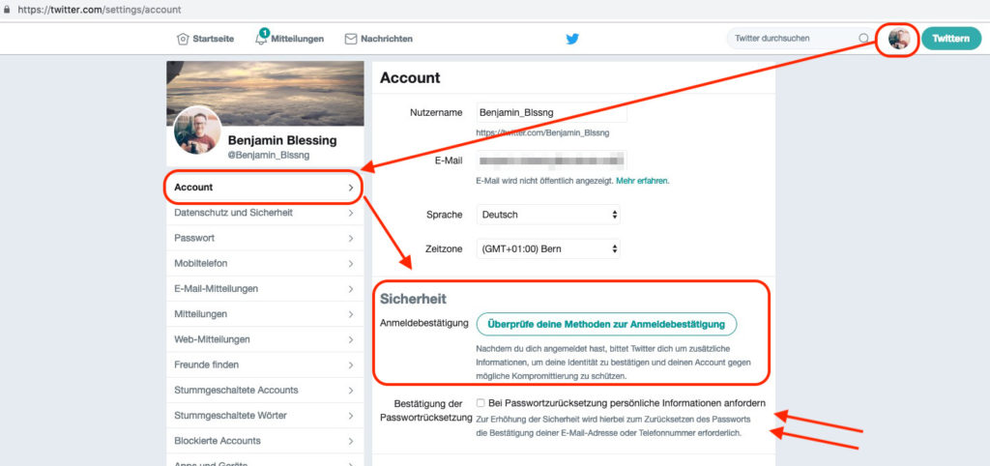Click the search magnifier icon
This screenshot has height=466, width=990.
pos(863,38)
